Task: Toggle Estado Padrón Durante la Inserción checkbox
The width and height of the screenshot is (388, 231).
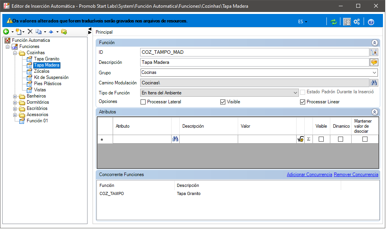Action: (302, 92)
